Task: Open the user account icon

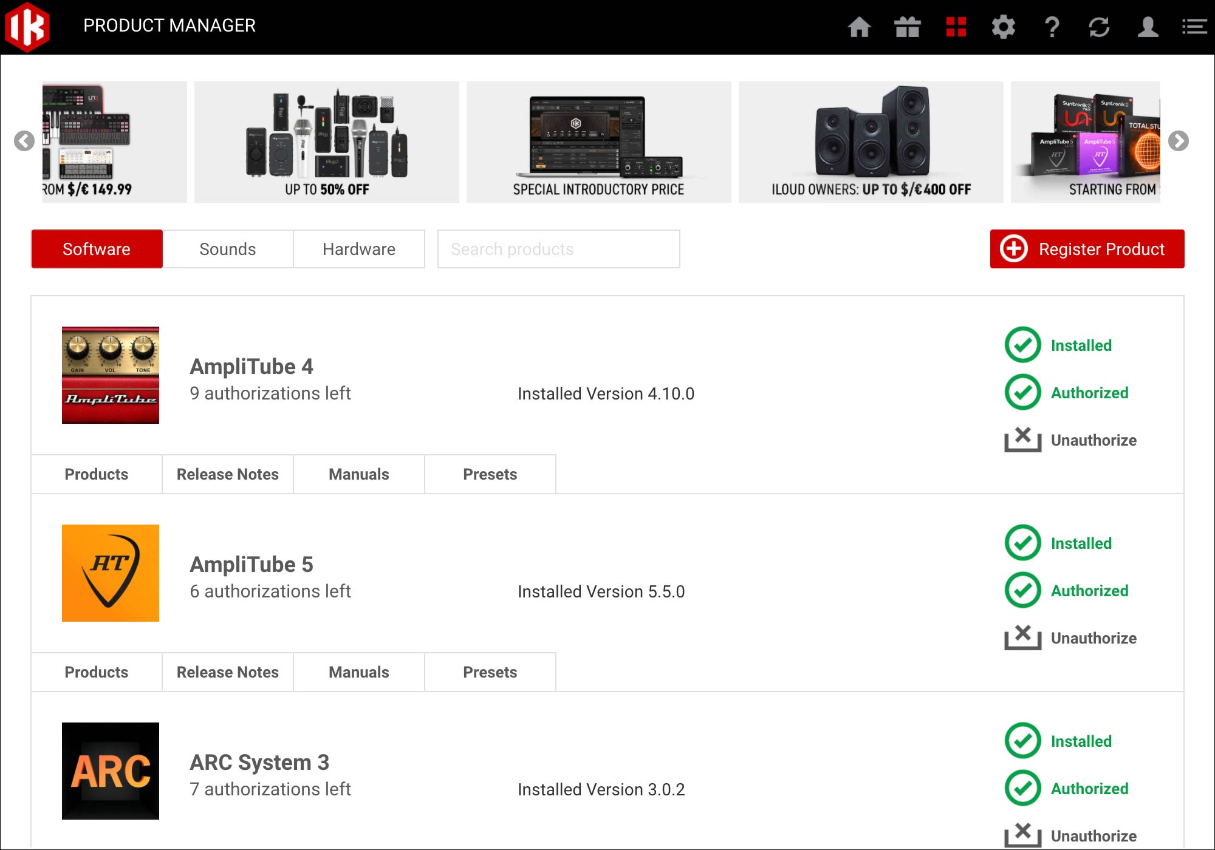Action: pyautogui.click(x=1147, y=27)
